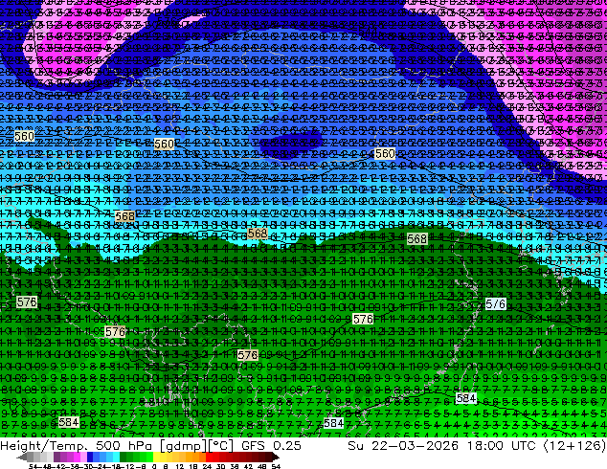Click the leftmost '568' contour label
Screen dimensions: 607x469
125,216
